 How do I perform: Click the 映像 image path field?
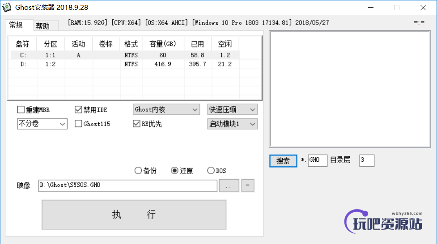(127, 185)
